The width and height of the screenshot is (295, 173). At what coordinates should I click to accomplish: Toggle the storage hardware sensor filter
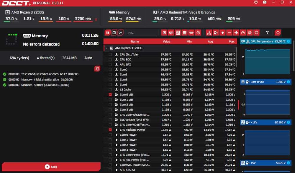coord(185,33)
